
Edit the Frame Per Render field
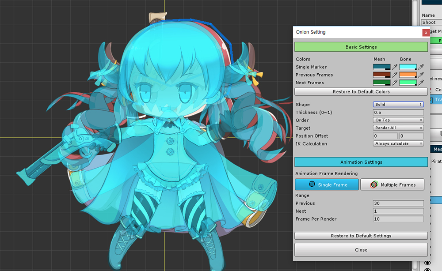coord(398,219)
